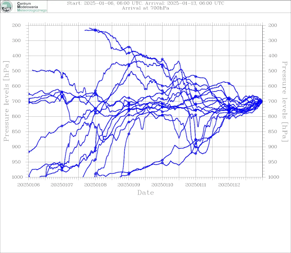Click the Centrum Modelowania Meteorologicznego logo text
Screen dimensions: 291x253
[x=32, y=7]
